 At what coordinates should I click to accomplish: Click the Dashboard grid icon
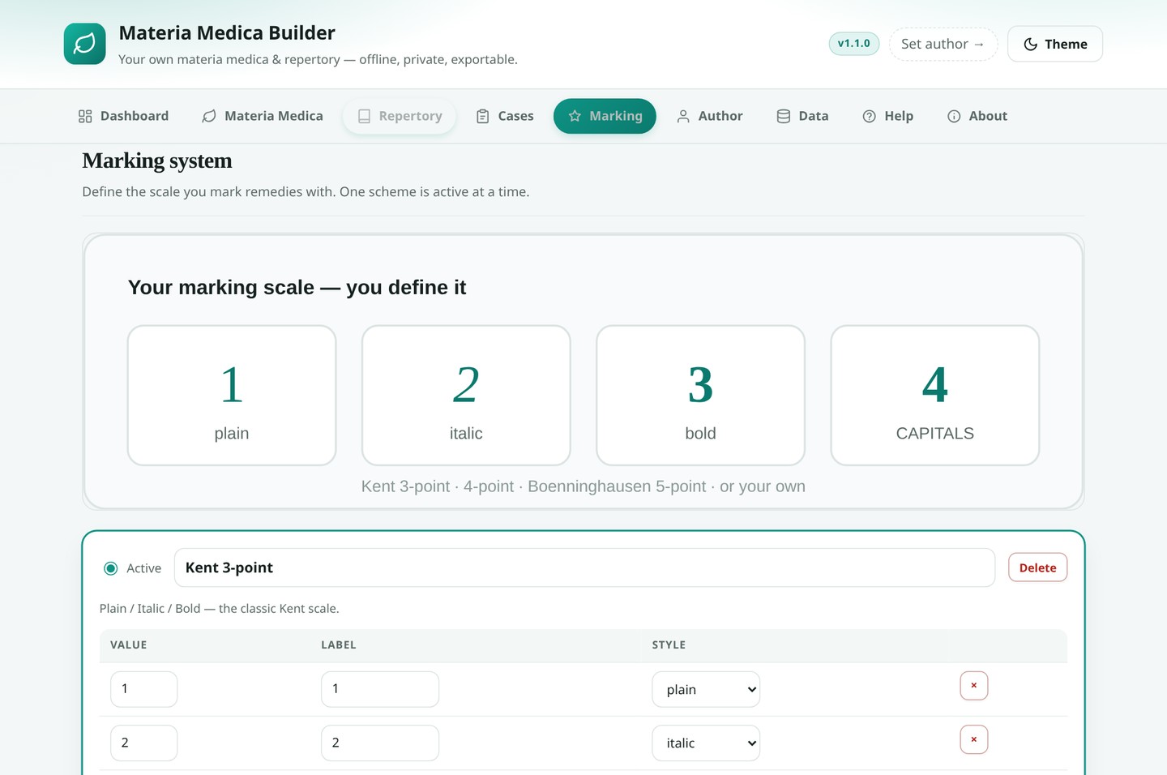85,116
